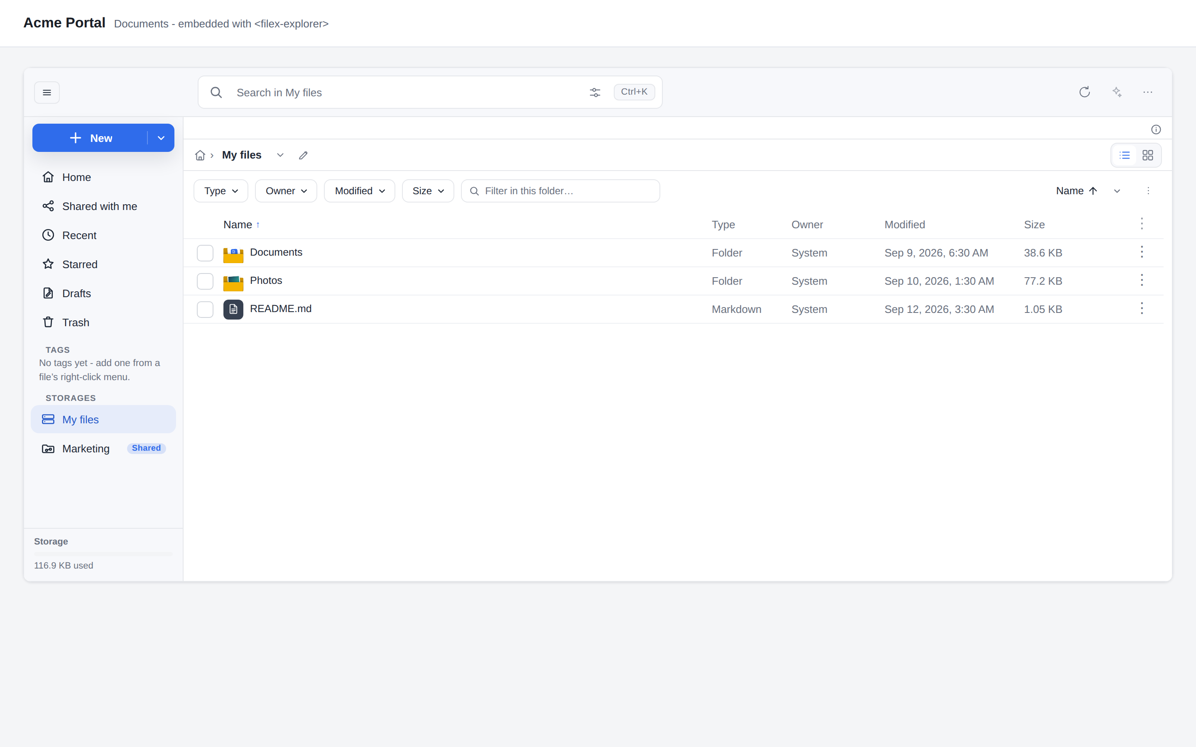
Task: Switch to grid view
Action: tap(1147, 155)
